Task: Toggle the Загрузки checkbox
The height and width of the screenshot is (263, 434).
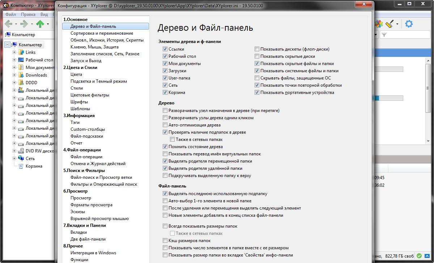Action: click(x=165, y=71)
